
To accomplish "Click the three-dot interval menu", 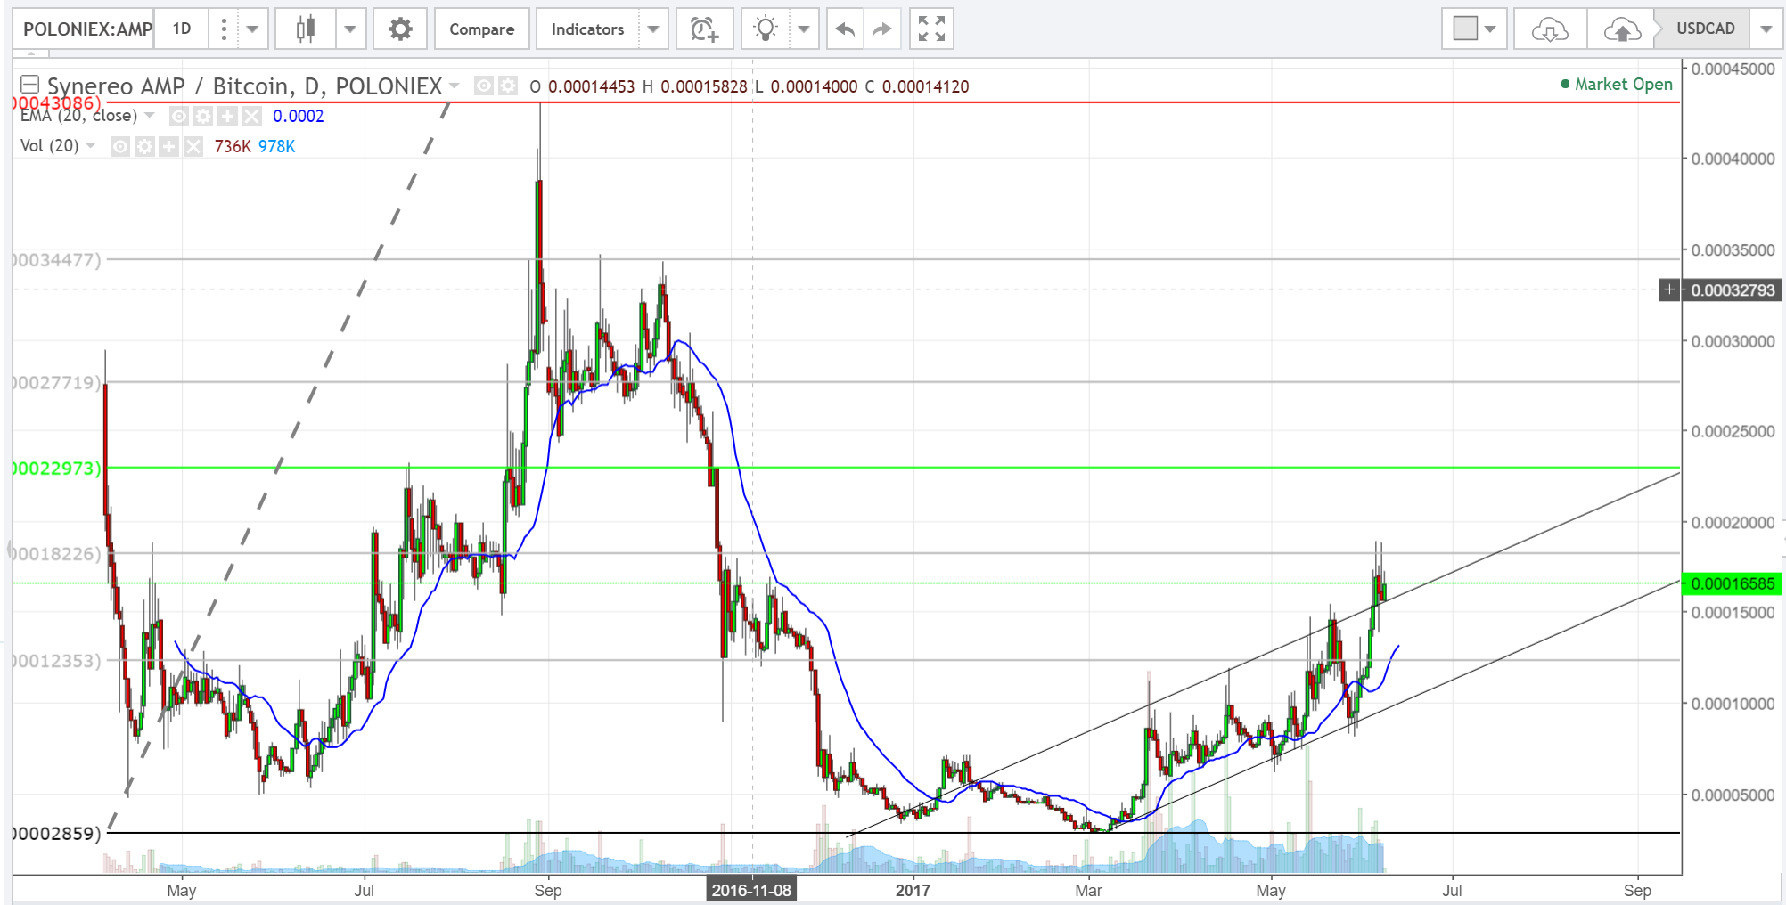I will (224, 29).
